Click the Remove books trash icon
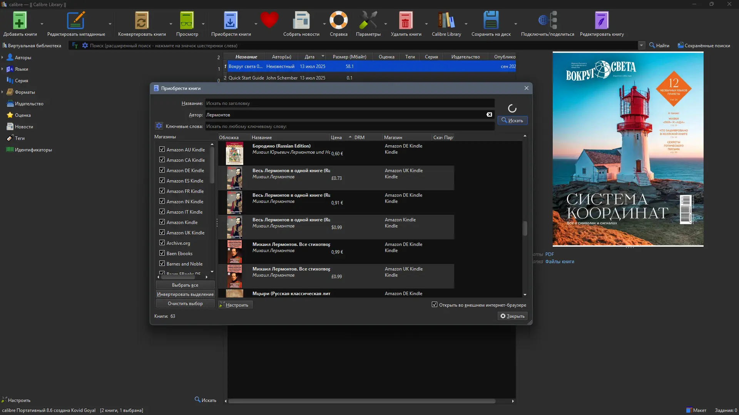739x415 pixels. coord(405,21)
